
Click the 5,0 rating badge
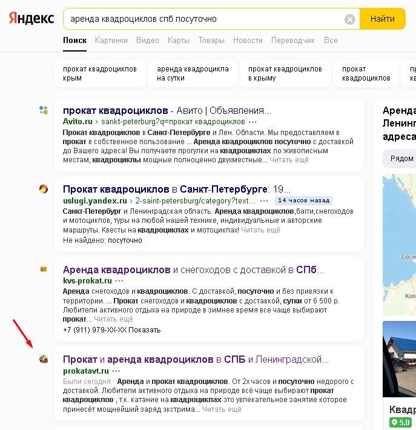(x=400, y=423)
